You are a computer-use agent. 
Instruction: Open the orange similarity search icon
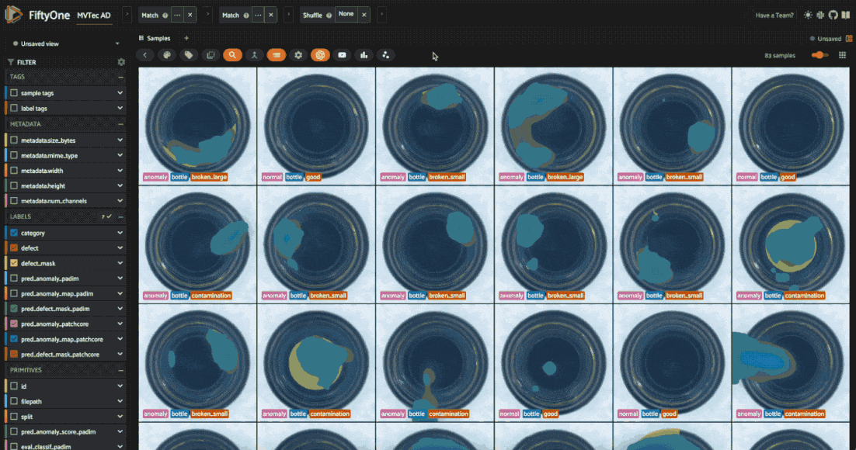(232, 55)
